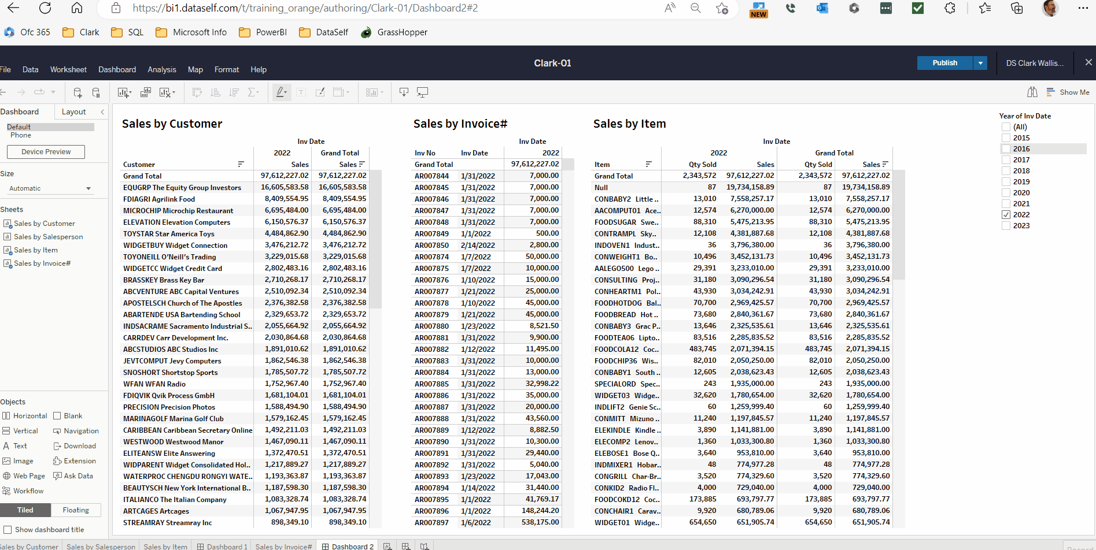1096x550 pixels.
Task: Click the New Worksheet toolbar icon
Action: pos(123,92)
